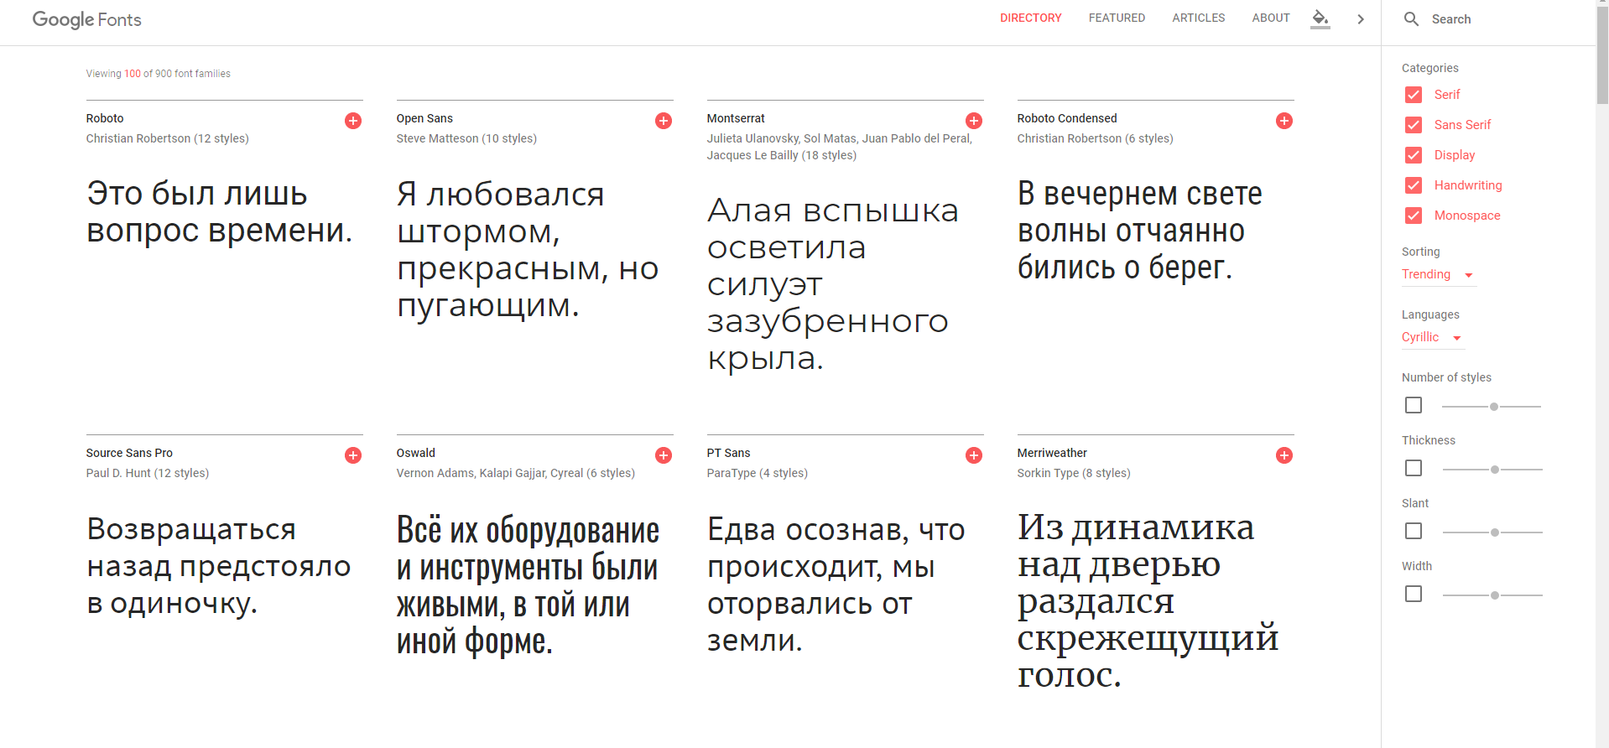1609x748 pixels.
Task: Add PT Sans font to selection
Action: click(x=974, y=455)
